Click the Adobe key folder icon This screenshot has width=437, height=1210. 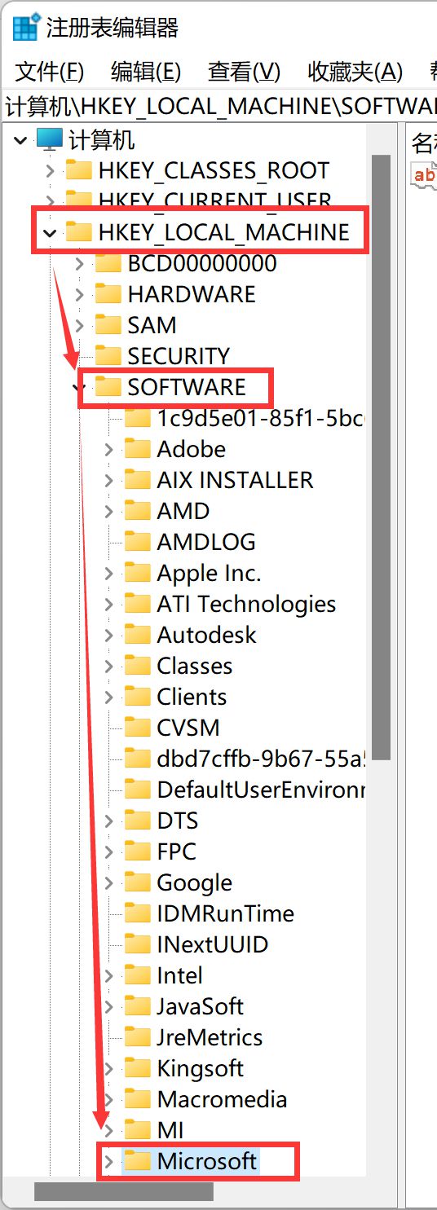(138, 449)
